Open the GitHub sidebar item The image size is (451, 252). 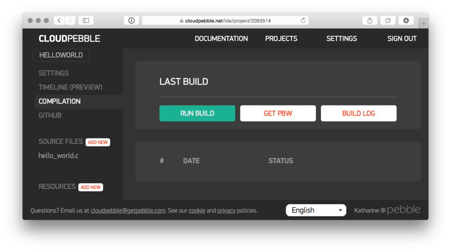coord(50,115)
